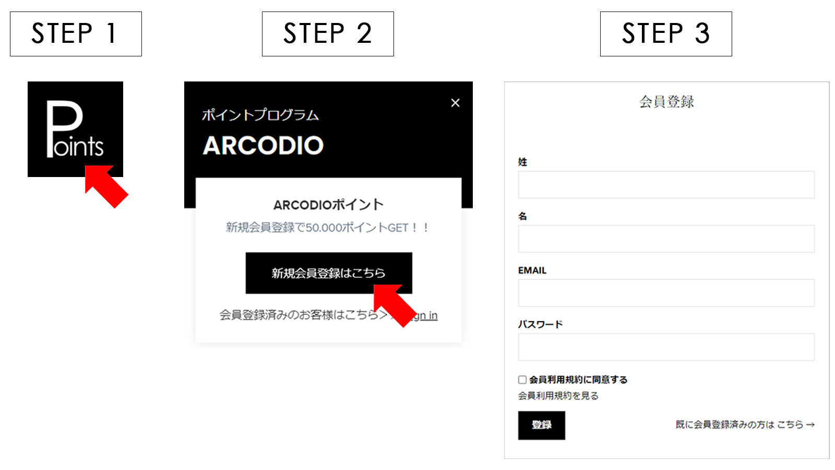The height and width of the screenshot is (470, 835).
Task: Open the 会員利用規約を見る link
Action: [x=558, y=396]
